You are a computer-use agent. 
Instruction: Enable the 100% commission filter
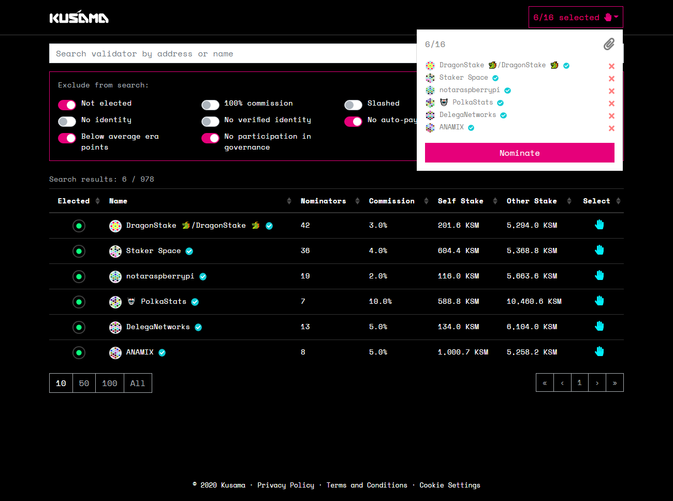point(210,105)
